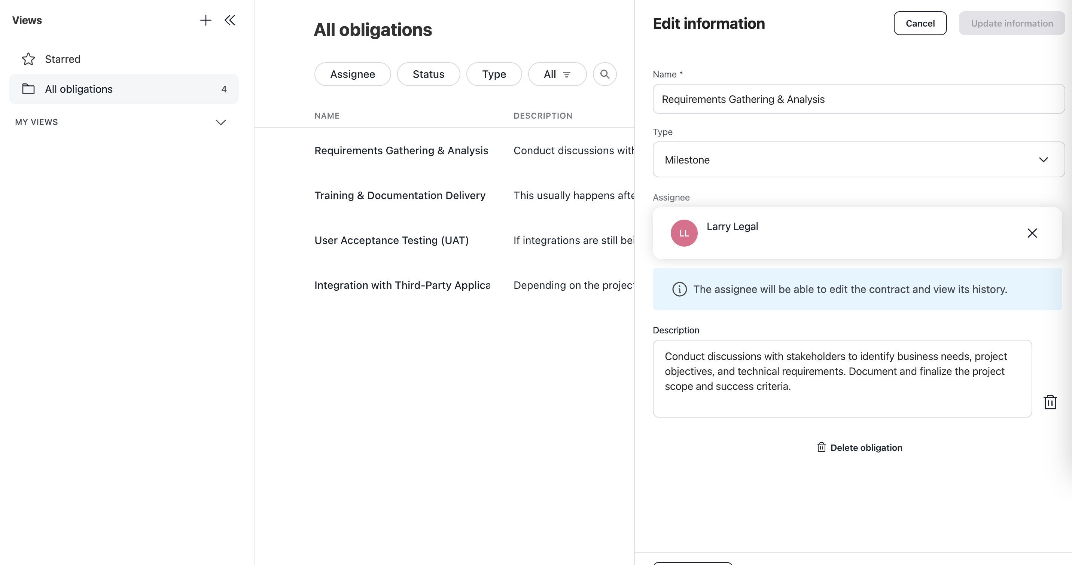Remove assignee Larry Legal
The image size is (1072, 565).
pos(1032,233)
